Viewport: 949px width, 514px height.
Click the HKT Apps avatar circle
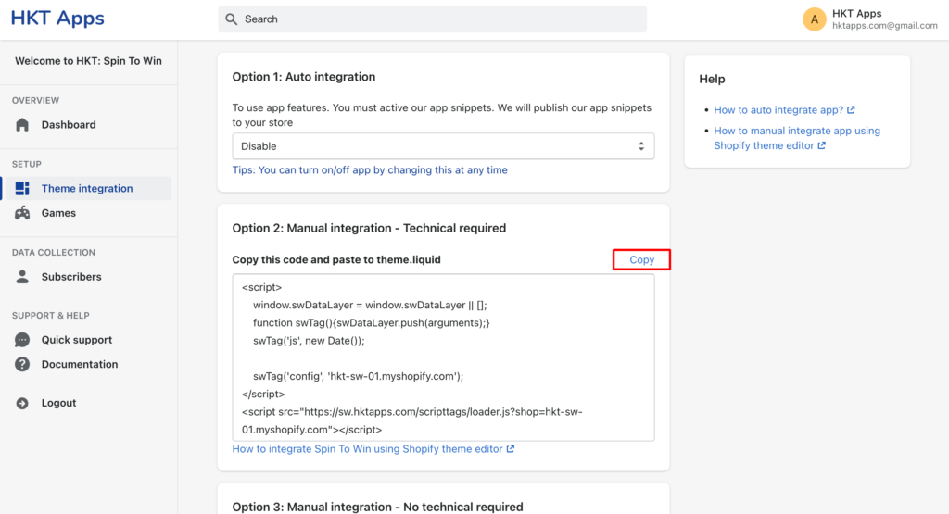tap(814, 19)
